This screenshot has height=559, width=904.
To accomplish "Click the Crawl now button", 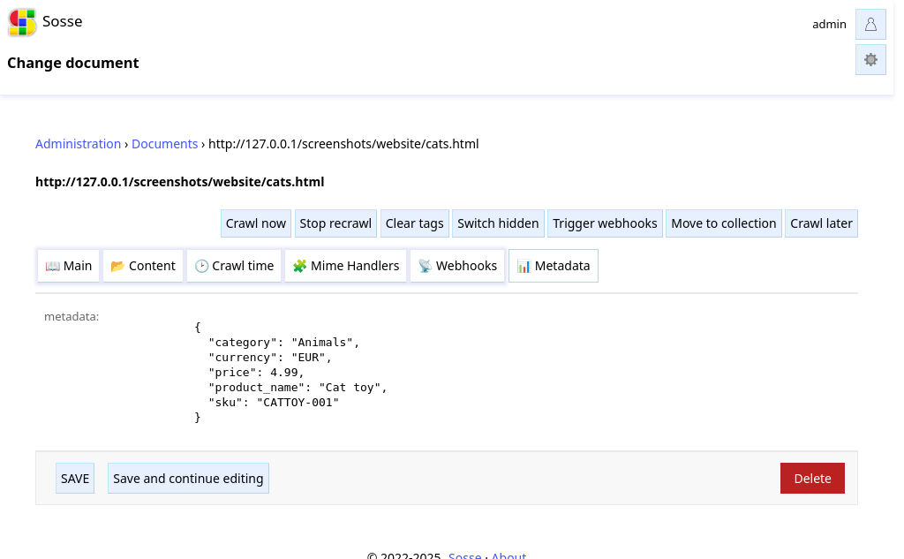I will coord(256,223).
